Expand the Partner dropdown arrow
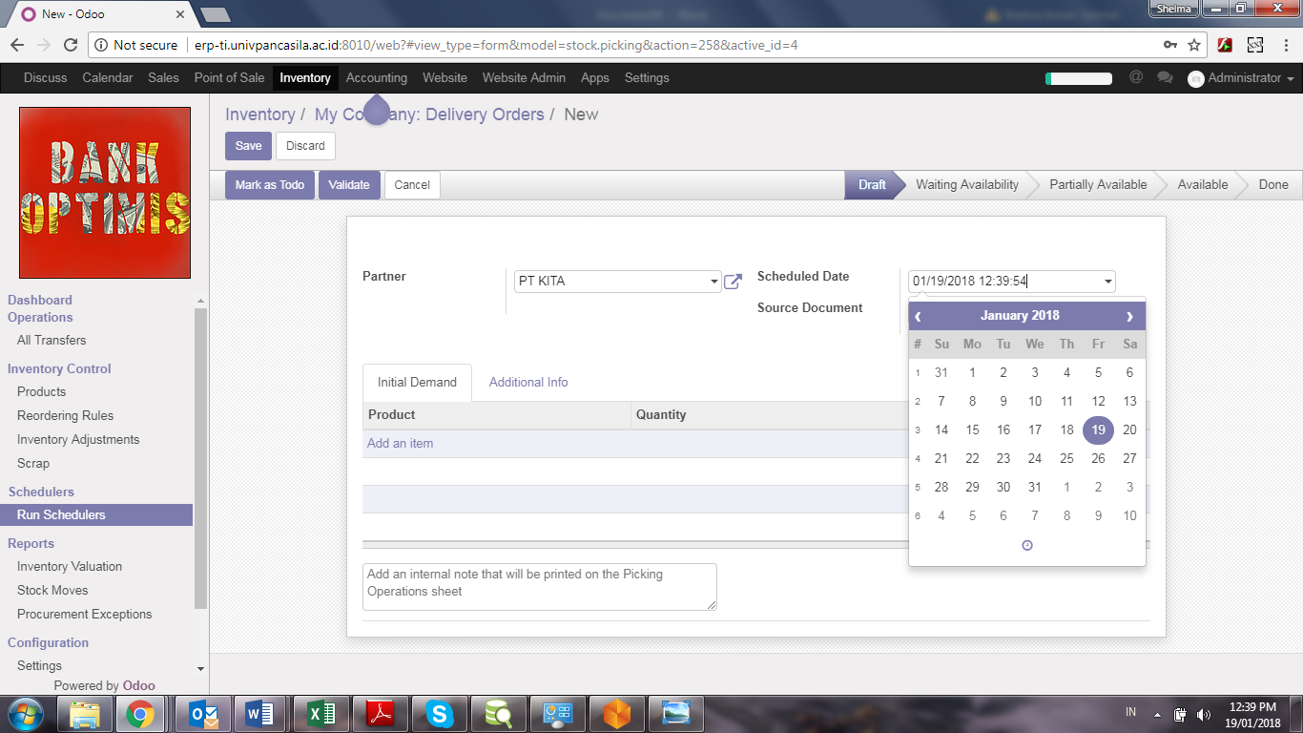This screenshot has width=1303, height=733. pyautogui.click(x=714, y=282)
